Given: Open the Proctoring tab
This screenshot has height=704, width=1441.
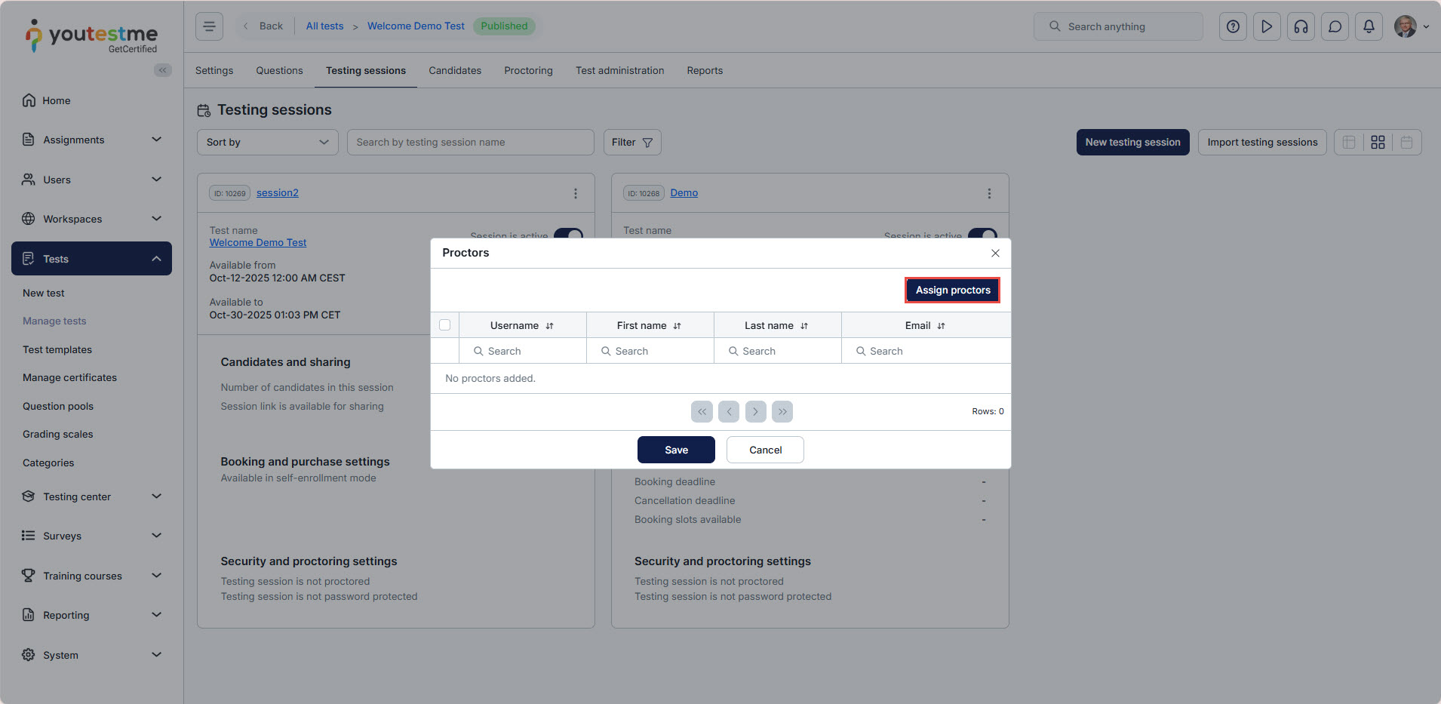Looking at the screenshot, I should (528, 70).
